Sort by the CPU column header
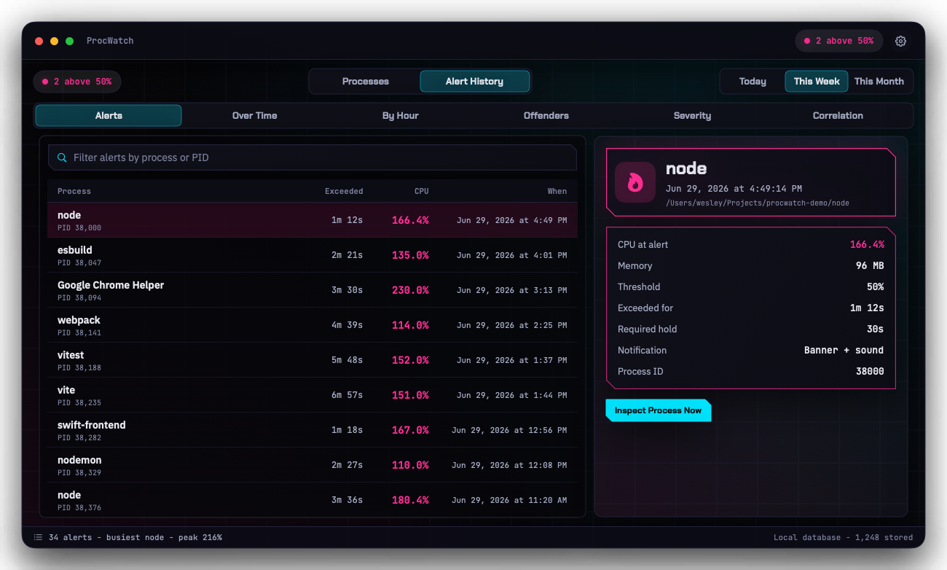The height and width of the screenshot is (570, 947). click(422, 191)
